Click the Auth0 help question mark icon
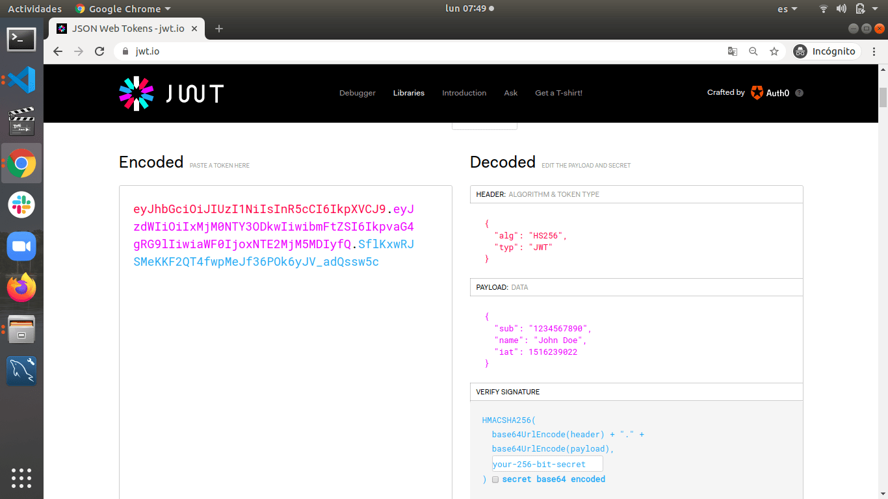Screen dimensions: 888x499 (800, 93)
